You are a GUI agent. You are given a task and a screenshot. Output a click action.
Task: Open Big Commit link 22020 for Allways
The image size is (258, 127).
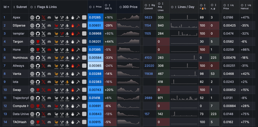point(149,66)
